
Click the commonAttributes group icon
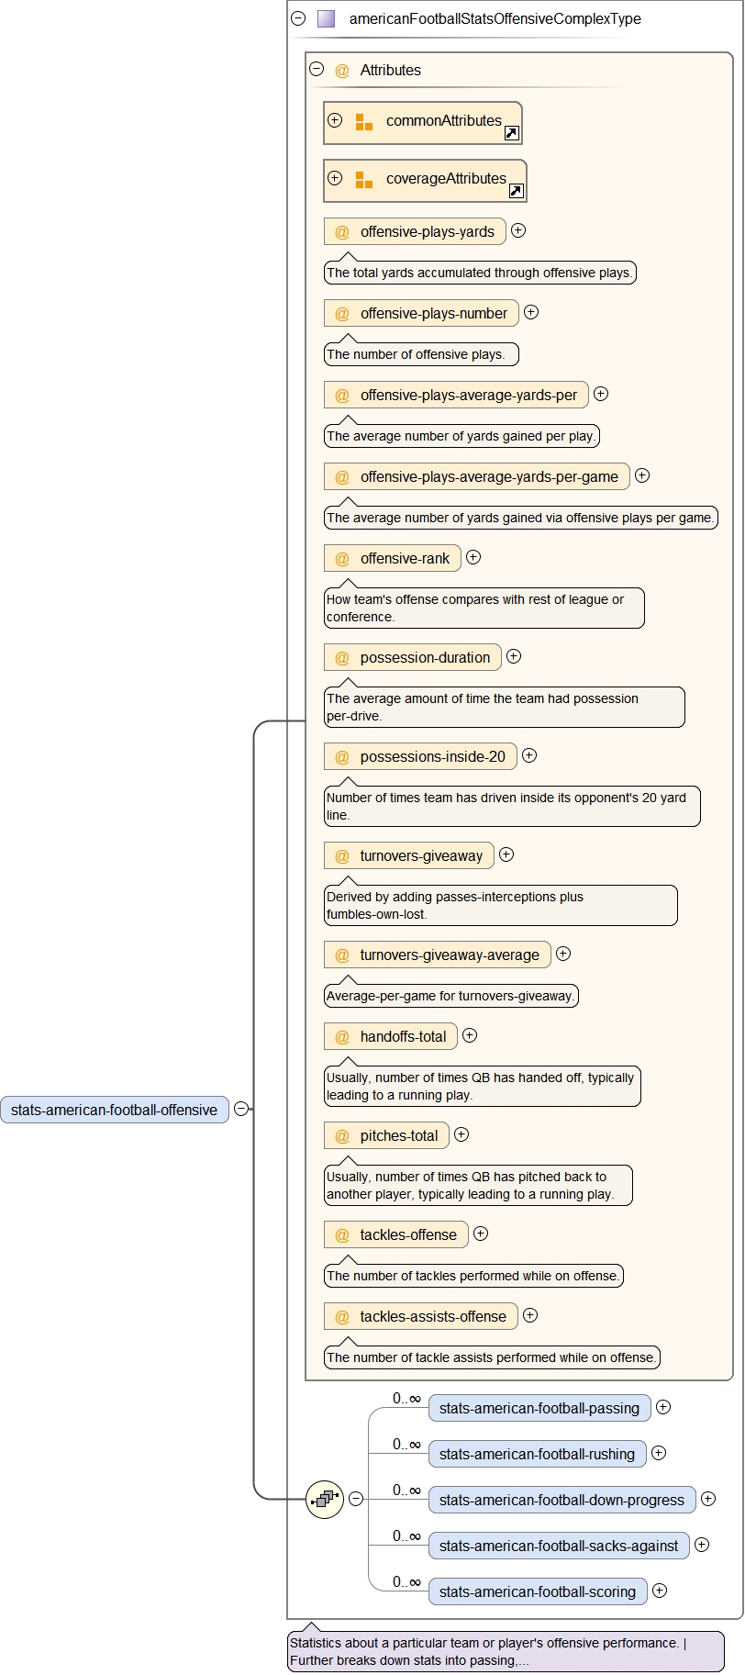tap(364, 122)
